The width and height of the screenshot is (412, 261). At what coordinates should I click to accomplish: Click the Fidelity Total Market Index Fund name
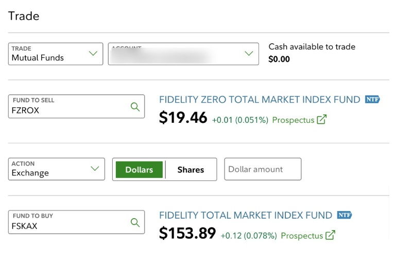(246, 215)
